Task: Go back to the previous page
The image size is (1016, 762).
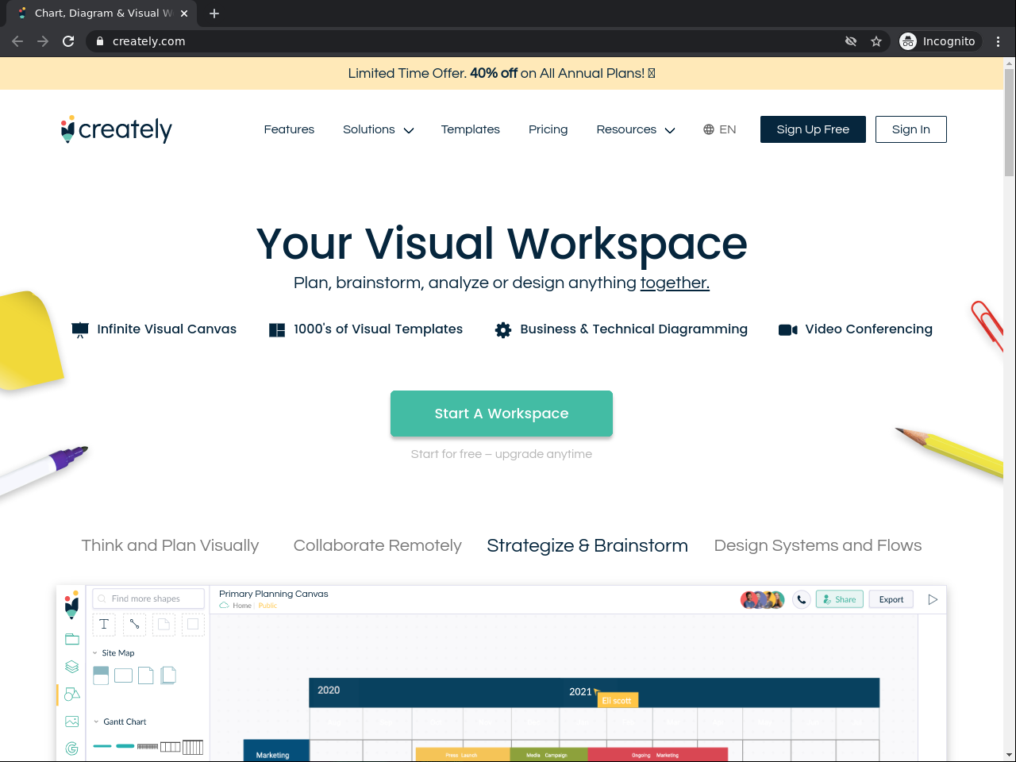Action: click(17, 41)
